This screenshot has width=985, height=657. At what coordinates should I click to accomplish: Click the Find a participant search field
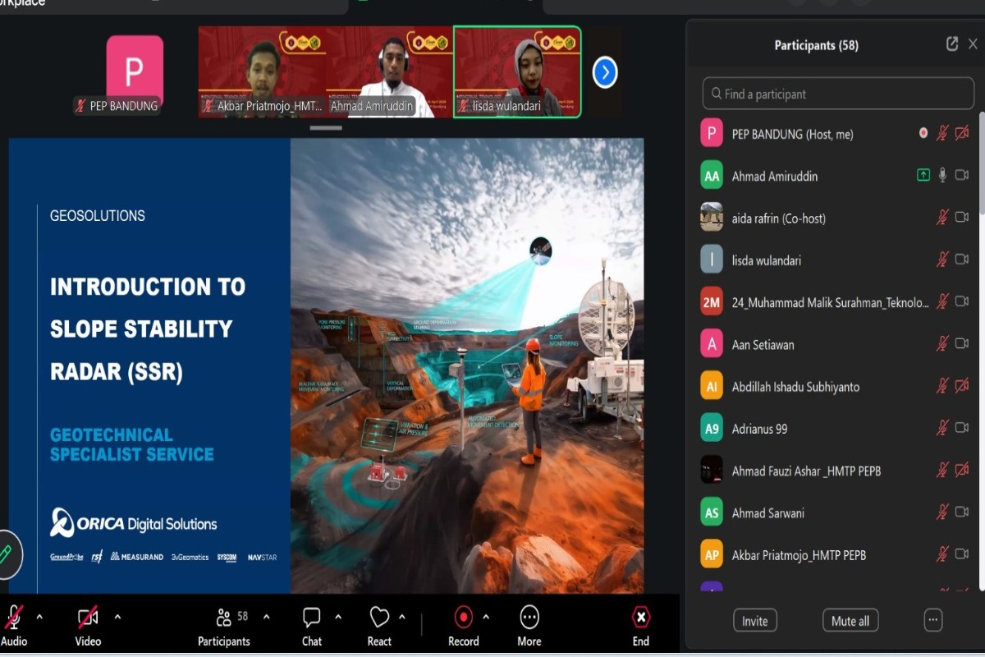coord(838,94)
